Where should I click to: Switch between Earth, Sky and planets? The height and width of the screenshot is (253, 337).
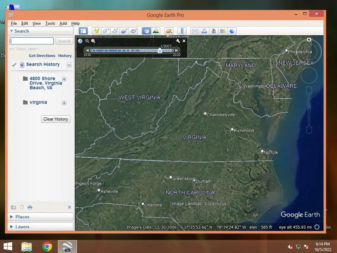[169, 31]
